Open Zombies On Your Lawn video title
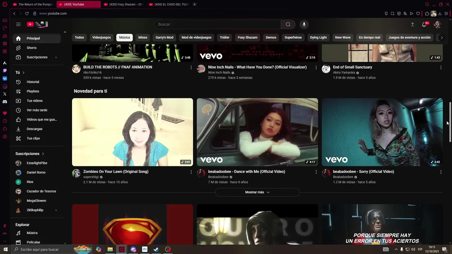 point(116,171)
